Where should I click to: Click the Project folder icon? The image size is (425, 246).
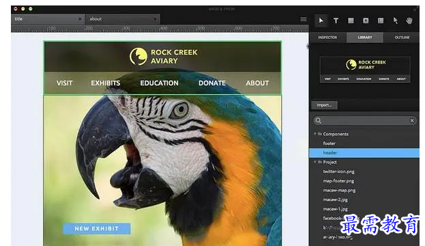coord(320,162)
